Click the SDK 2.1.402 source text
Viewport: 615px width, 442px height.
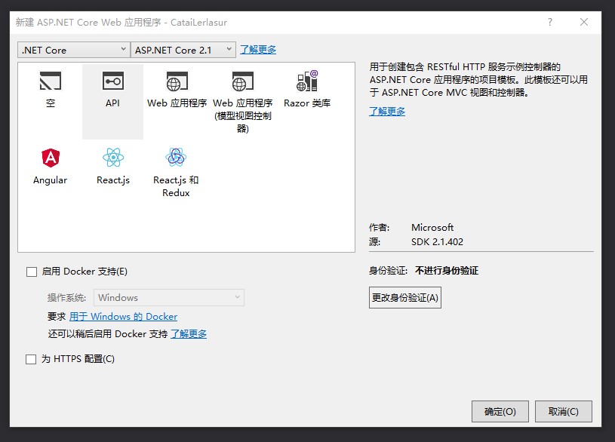438,242
